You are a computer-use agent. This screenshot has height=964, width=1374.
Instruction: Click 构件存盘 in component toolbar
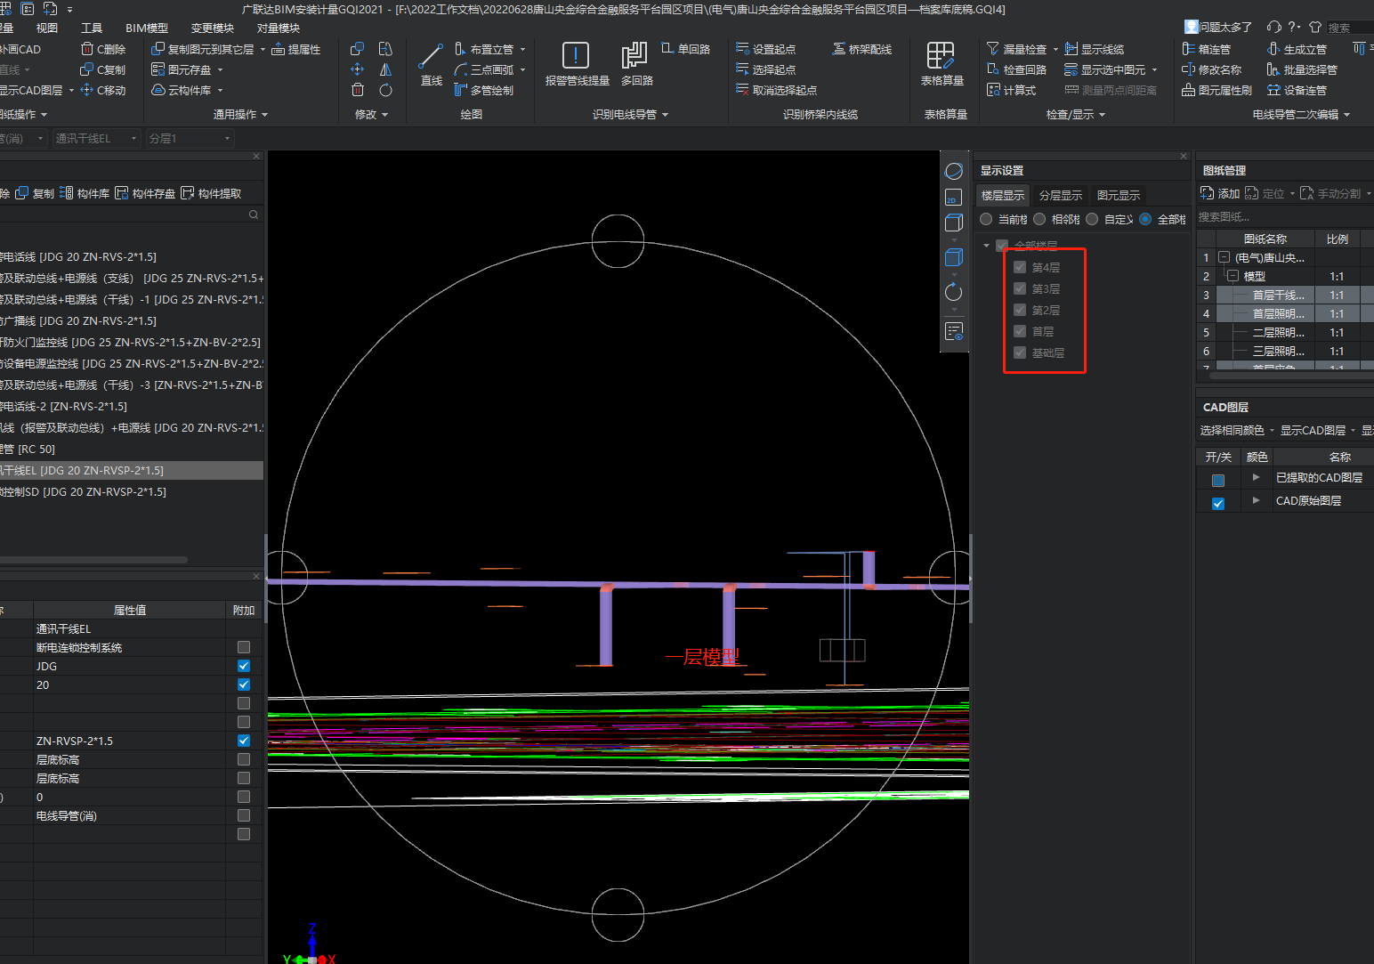coord(145,193)
